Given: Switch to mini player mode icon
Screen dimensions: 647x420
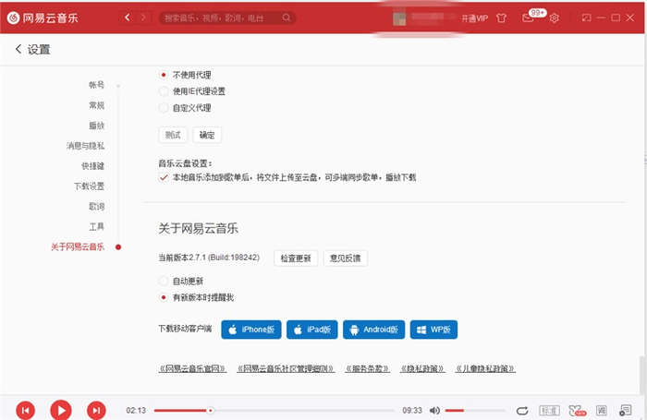Looking at the screenshot, I should click(586, 18).
